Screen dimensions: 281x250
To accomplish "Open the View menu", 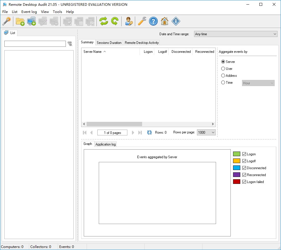I will click(45, 12).
